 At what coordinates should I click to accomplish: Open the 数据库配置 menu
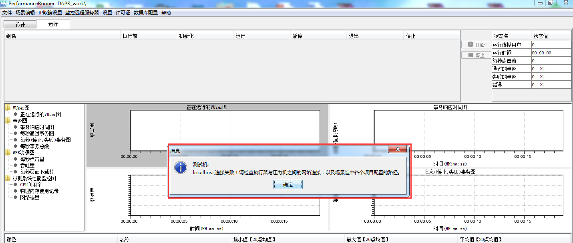tap(146, 13)
